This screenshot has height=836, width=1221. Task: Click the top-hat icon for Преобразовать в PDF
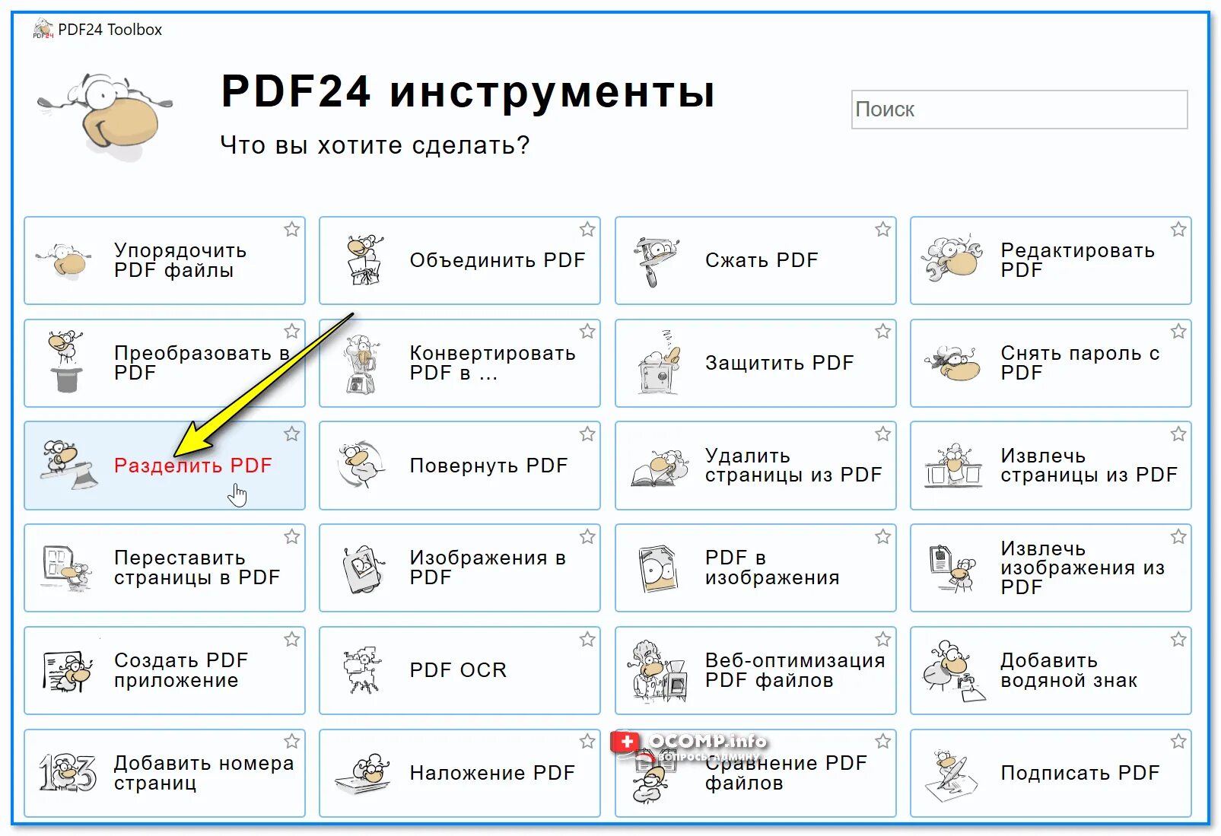[66, 362]
